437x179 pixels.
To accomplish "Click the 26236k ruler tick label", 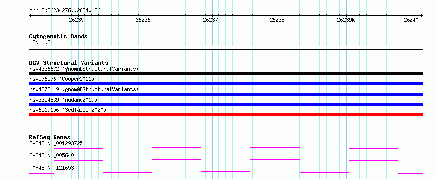I will (x=144, y=20).
